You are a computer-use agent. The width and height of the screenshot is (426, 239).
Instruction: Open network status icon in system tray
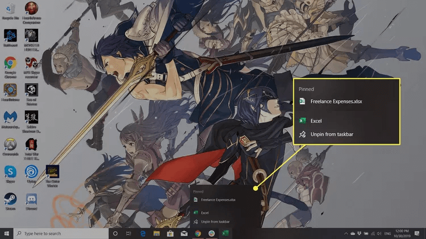click(373, 233)
